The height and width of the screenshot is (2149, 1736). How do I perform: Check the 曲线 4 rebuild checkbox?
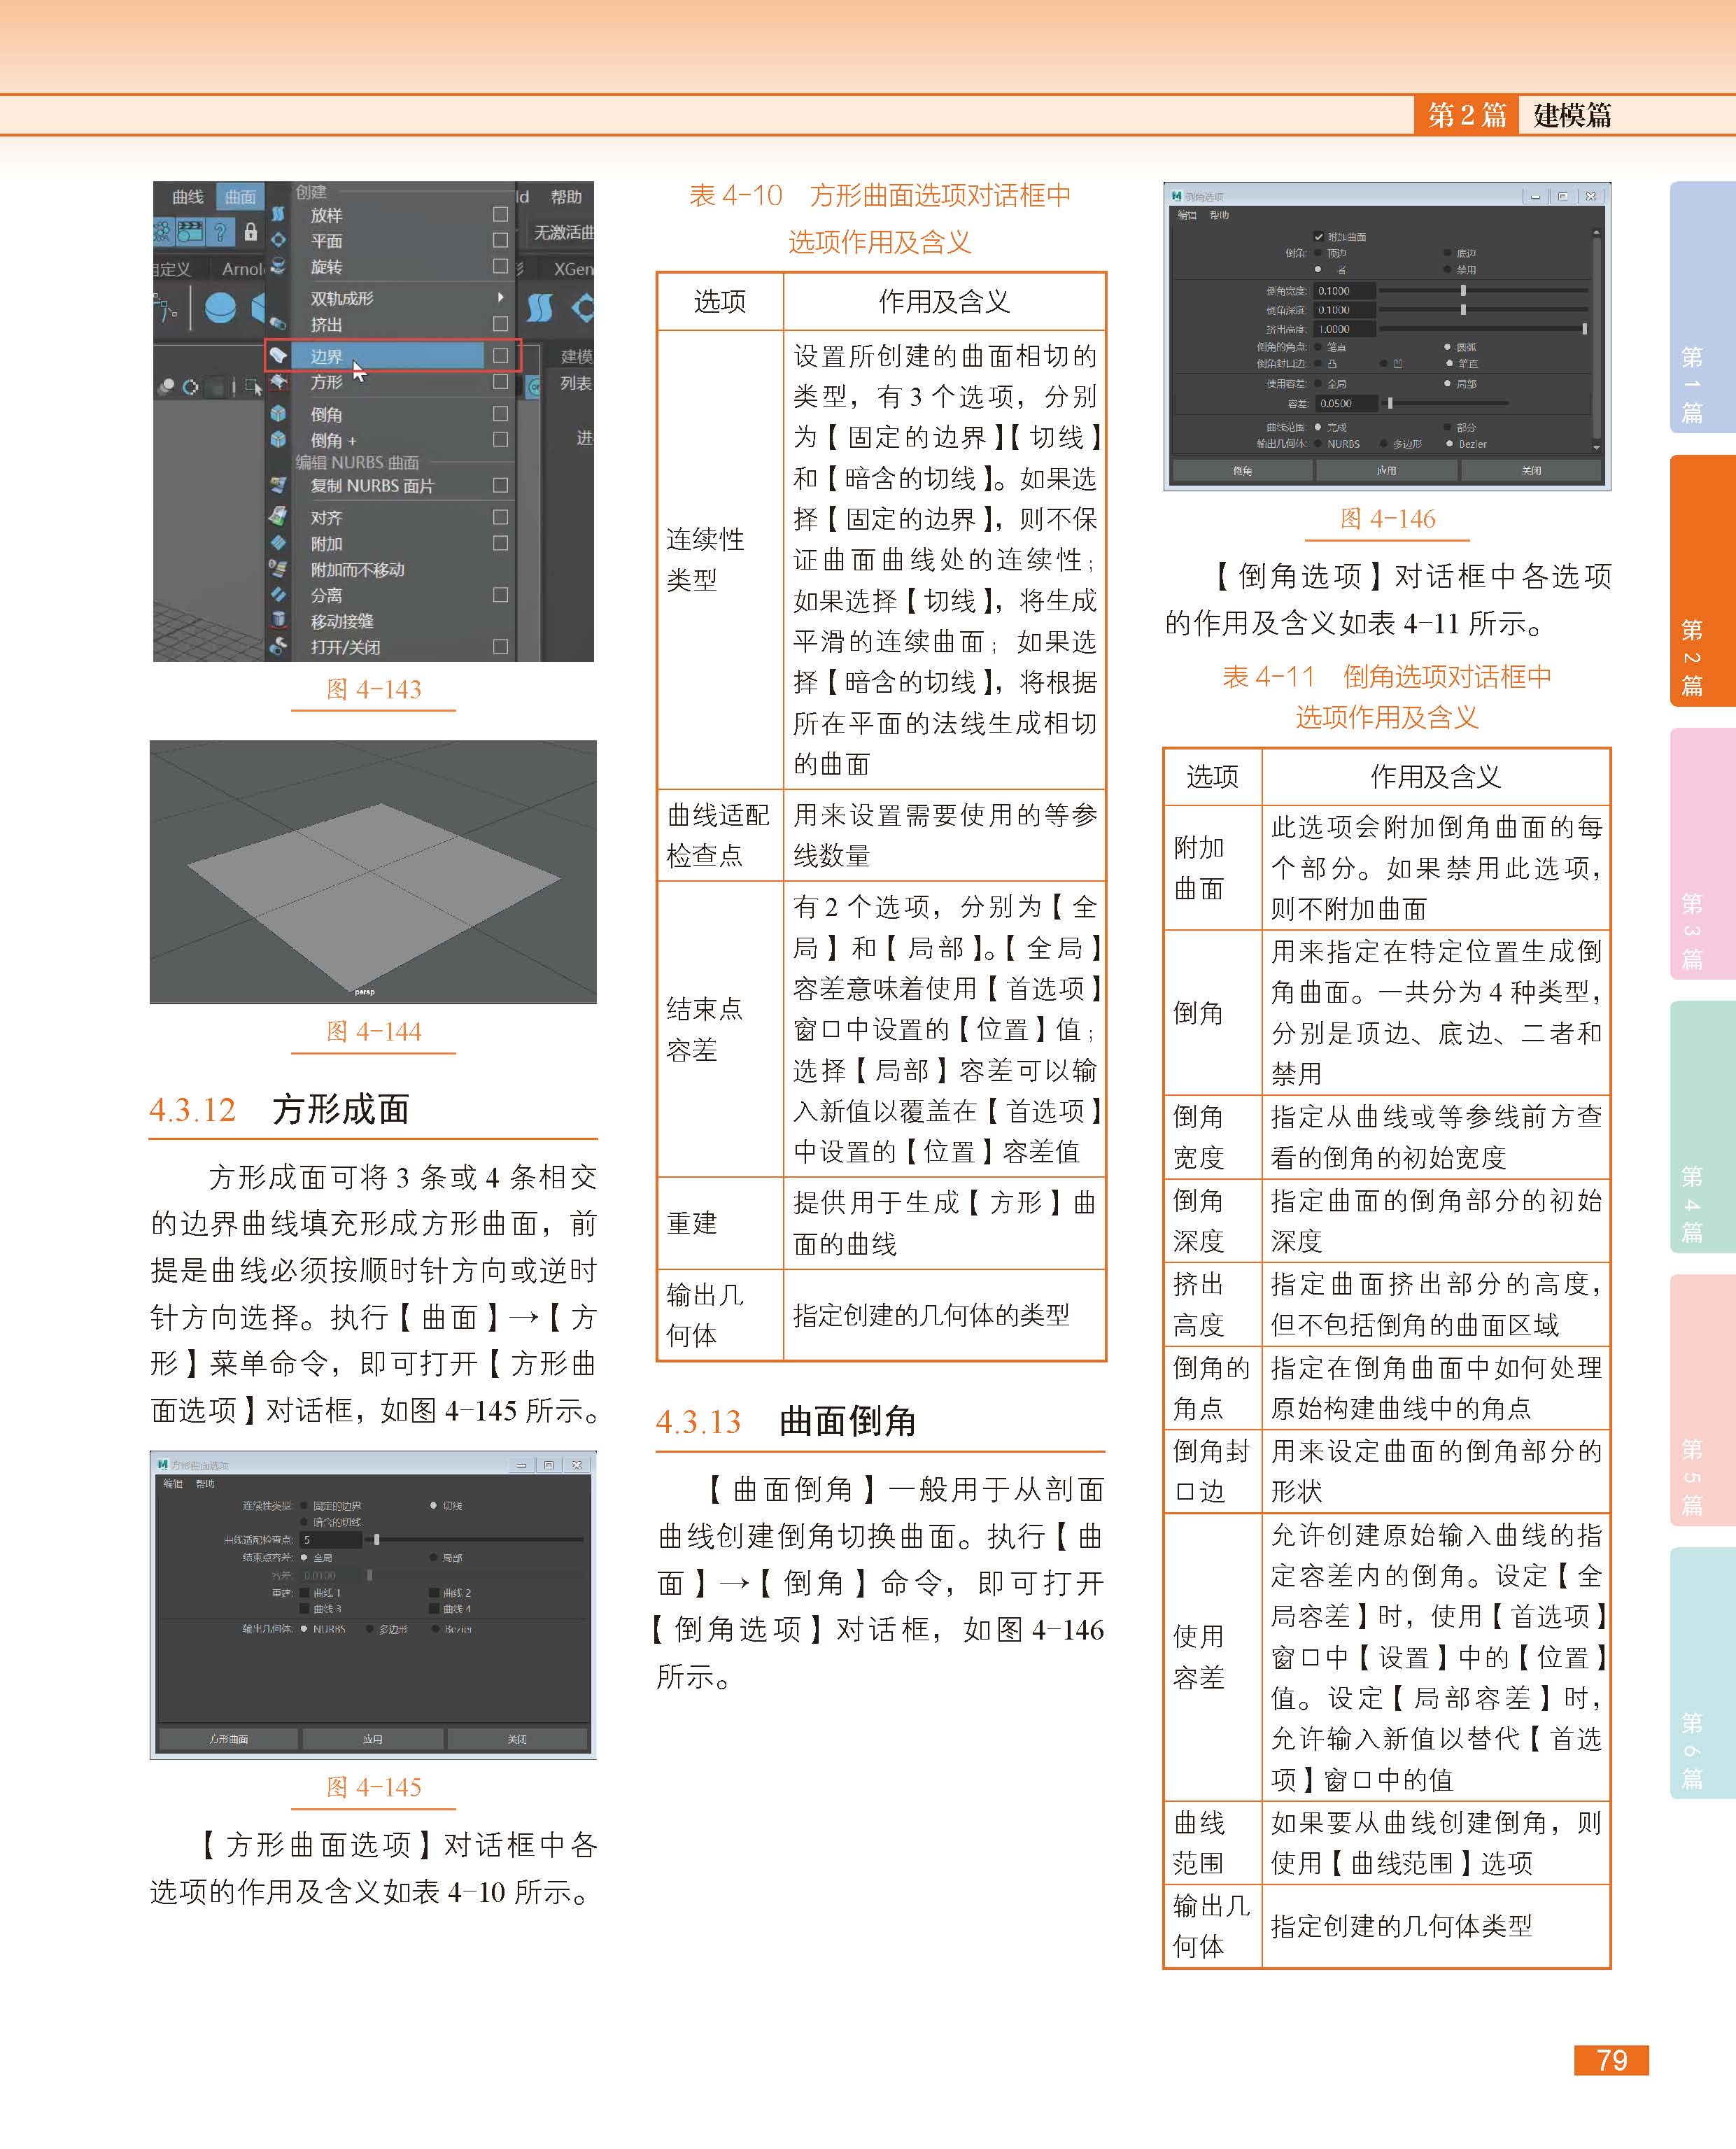tap(434, 1608)
